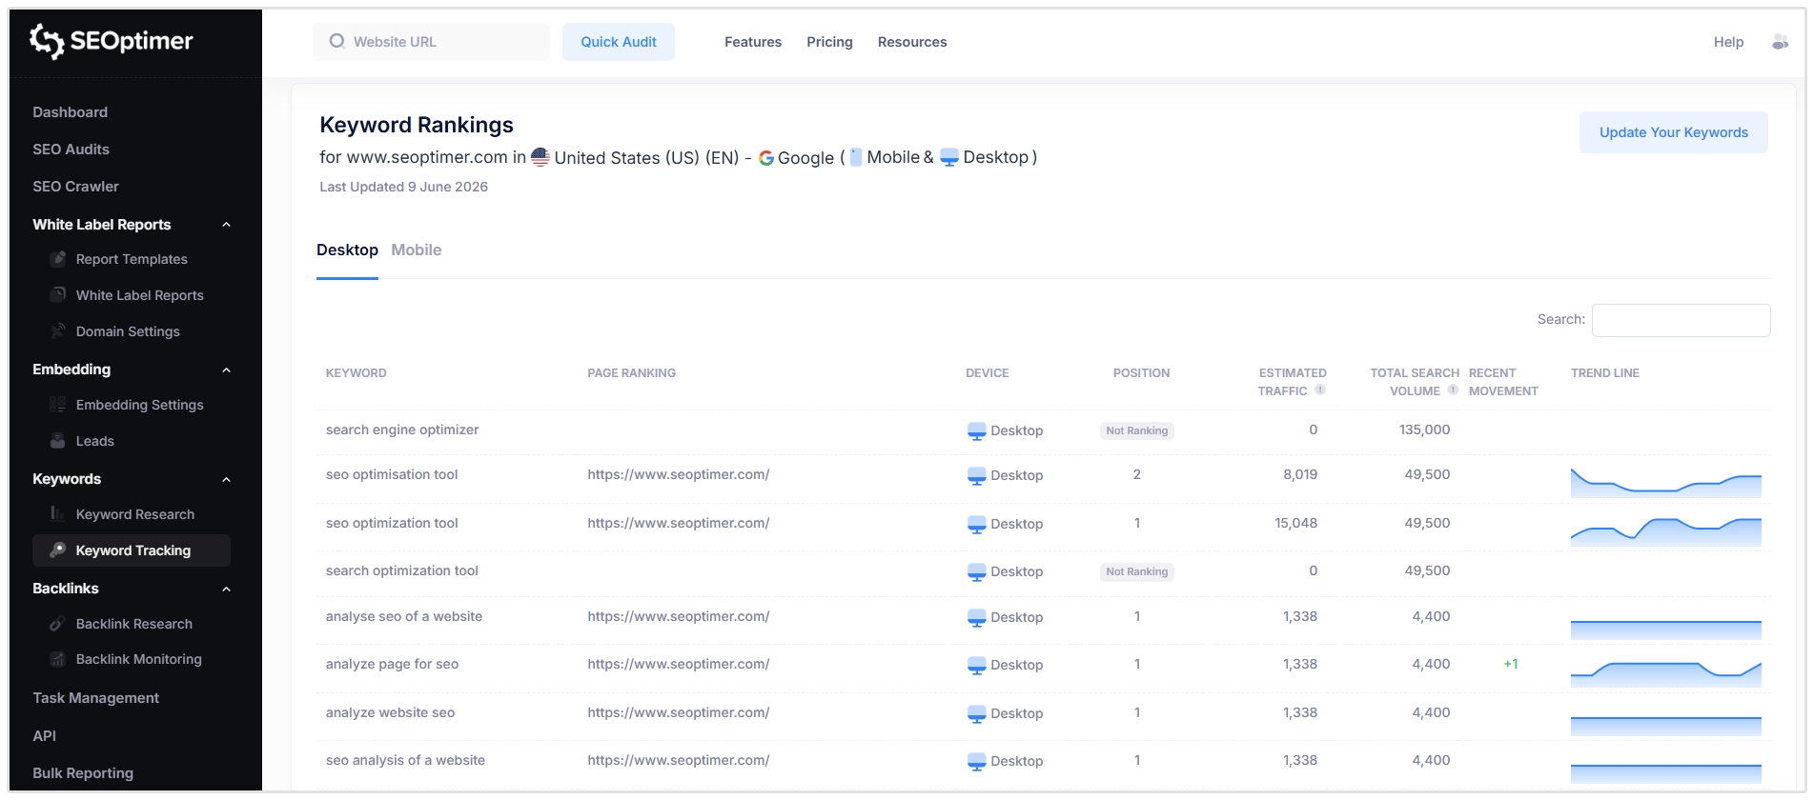Click 'Not Ranking' badge for 'search optimization tool'
The width and height of the screenshot is (1814, 800).
coord(1136,571)
